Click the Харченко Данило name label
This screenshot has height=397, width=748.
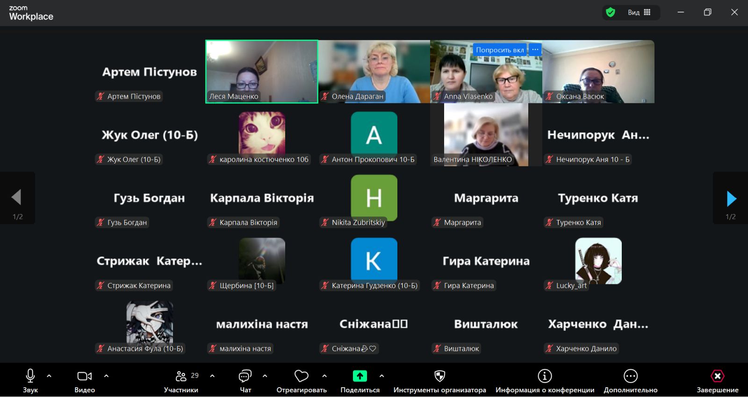[586, 348]
